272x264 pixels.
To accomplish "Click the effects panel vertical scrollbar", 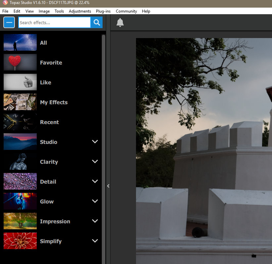I will (104, 132).
